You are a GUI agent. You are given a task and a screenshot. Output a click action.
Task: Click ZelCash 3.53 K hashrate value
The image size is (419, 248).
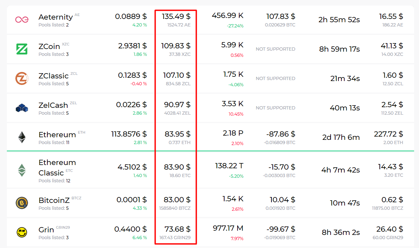point(232,104)
